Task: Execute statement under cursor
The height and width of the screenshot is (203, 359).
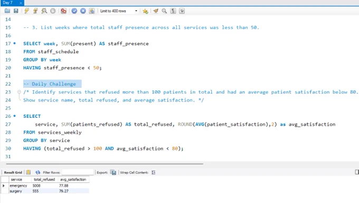Action: tap(35, 11)
